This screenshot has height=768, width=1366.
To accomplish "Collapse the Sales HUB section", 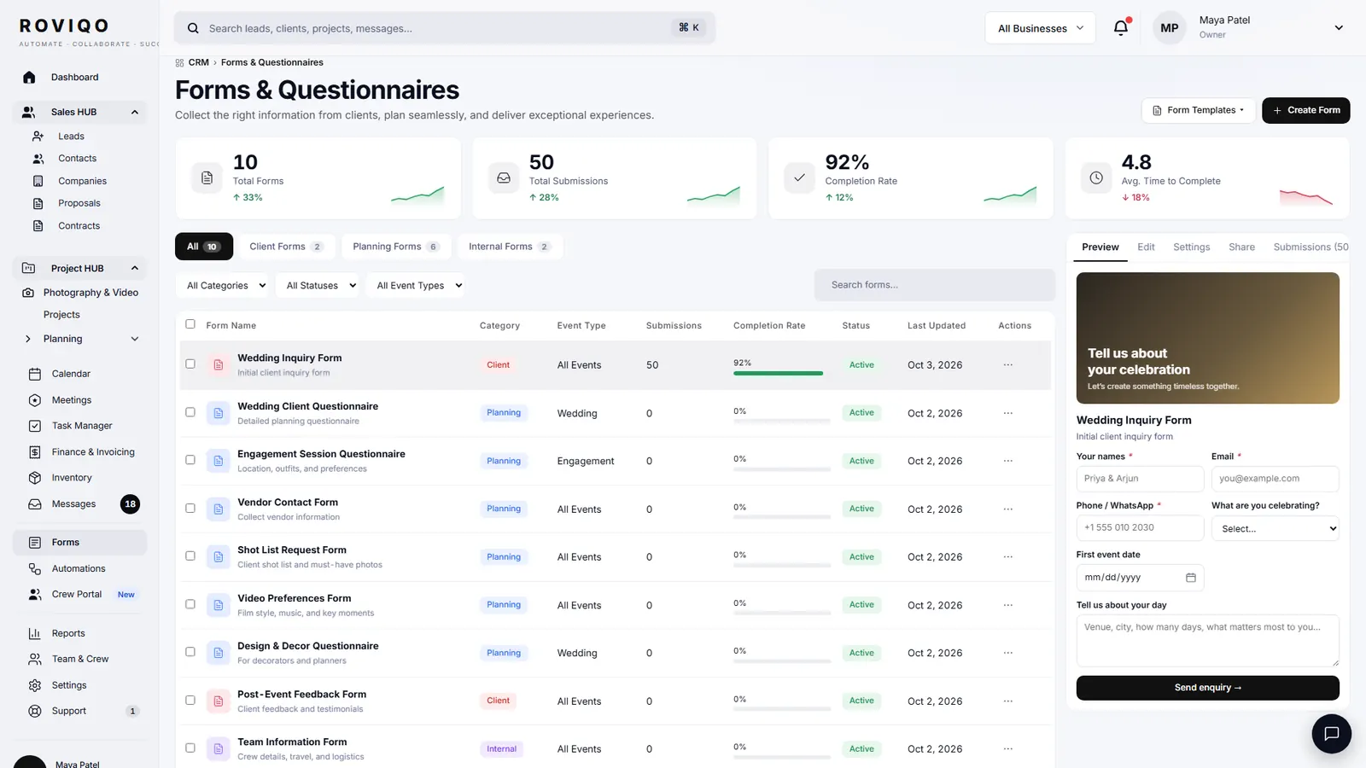I will tap(135, 112).
